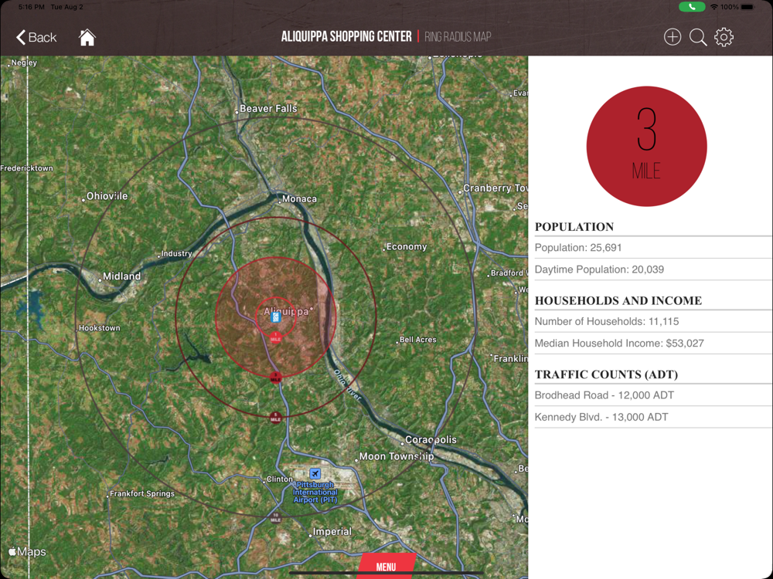Open the settings gear icon
The height and width of the screenshot is (579, 773).
tap(724, 37)
